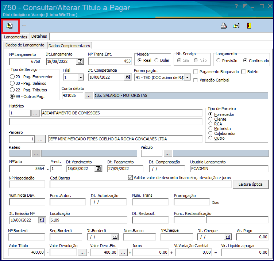Toggle Validar valor de desconto financeiro checkbox
274x261 pixels.
130,178
